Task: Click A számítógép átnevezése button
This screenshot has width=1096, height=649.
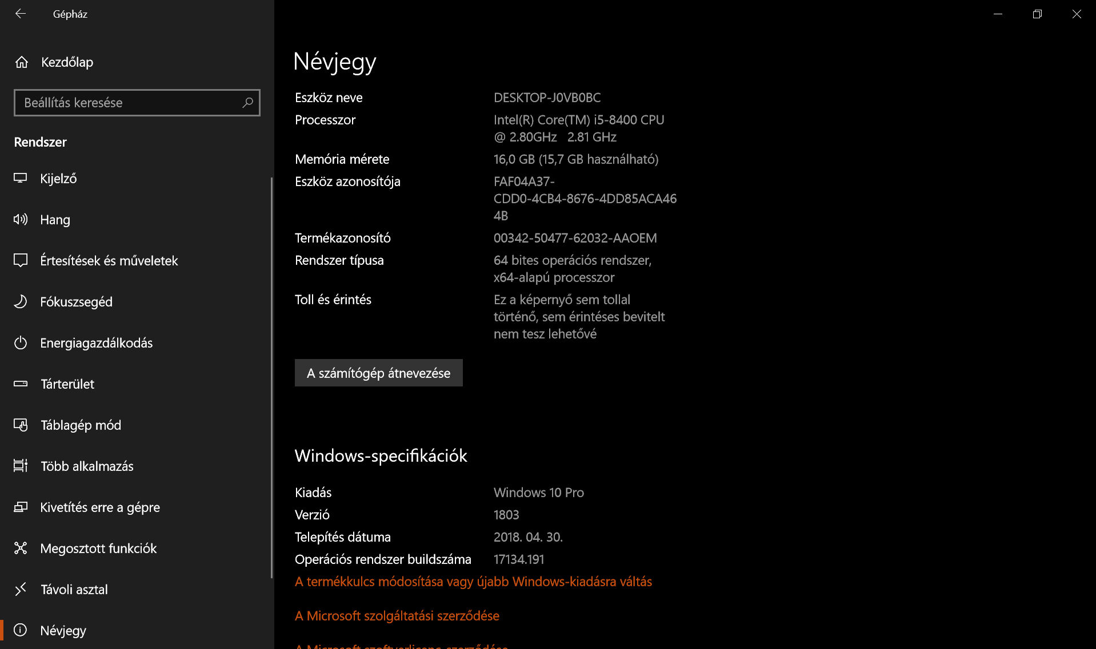Action: tap(379, 373)
